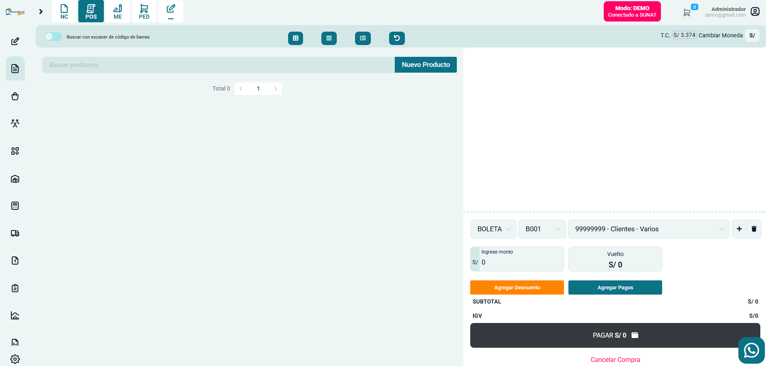This screenshot has height=366, width=766.
Task: Open the B001 series dropdown
Action: click(542, 229)
